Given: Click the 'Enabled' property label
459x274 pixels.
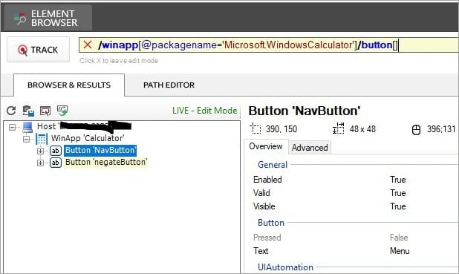Looking at the screenshot, I should tap(267, 180).
